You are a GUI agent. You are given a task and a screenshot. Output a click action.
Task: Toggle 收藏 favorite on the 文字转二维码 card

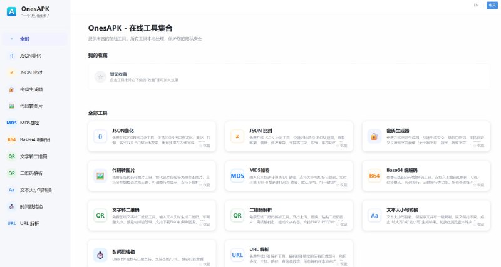[205, 224]
